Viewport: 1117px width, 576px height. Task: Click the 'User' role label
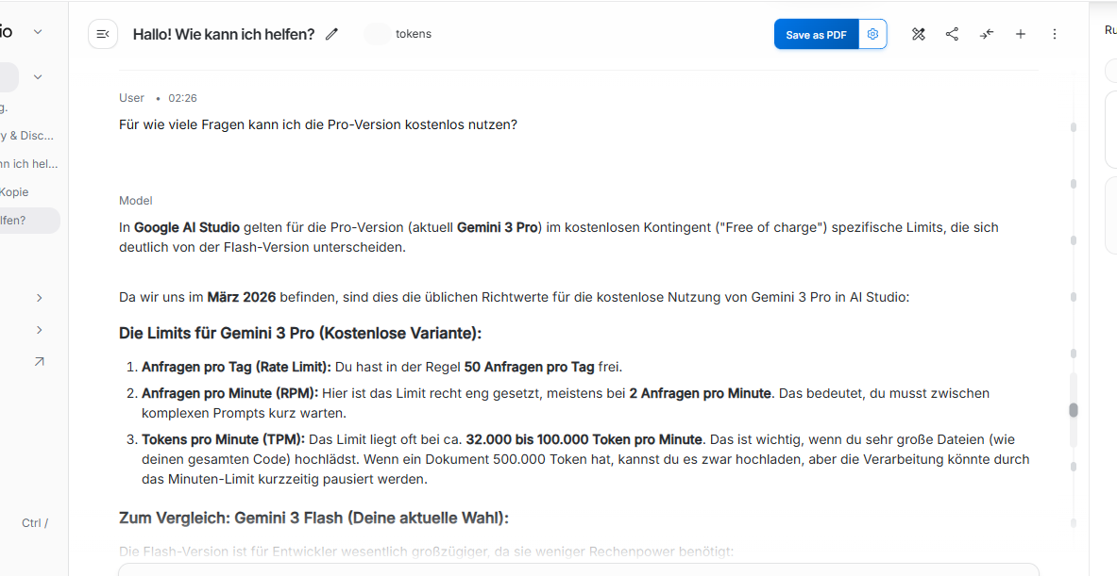click(132, 97)
